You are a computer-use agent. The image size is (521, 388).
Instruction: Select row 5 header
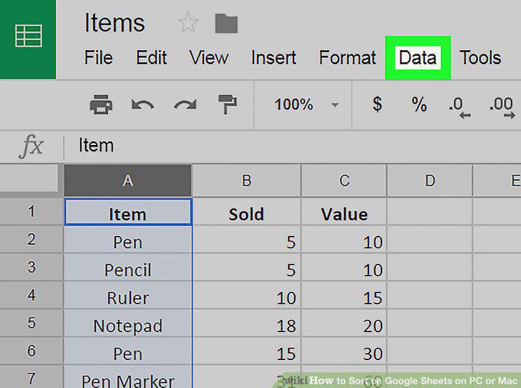31,323
